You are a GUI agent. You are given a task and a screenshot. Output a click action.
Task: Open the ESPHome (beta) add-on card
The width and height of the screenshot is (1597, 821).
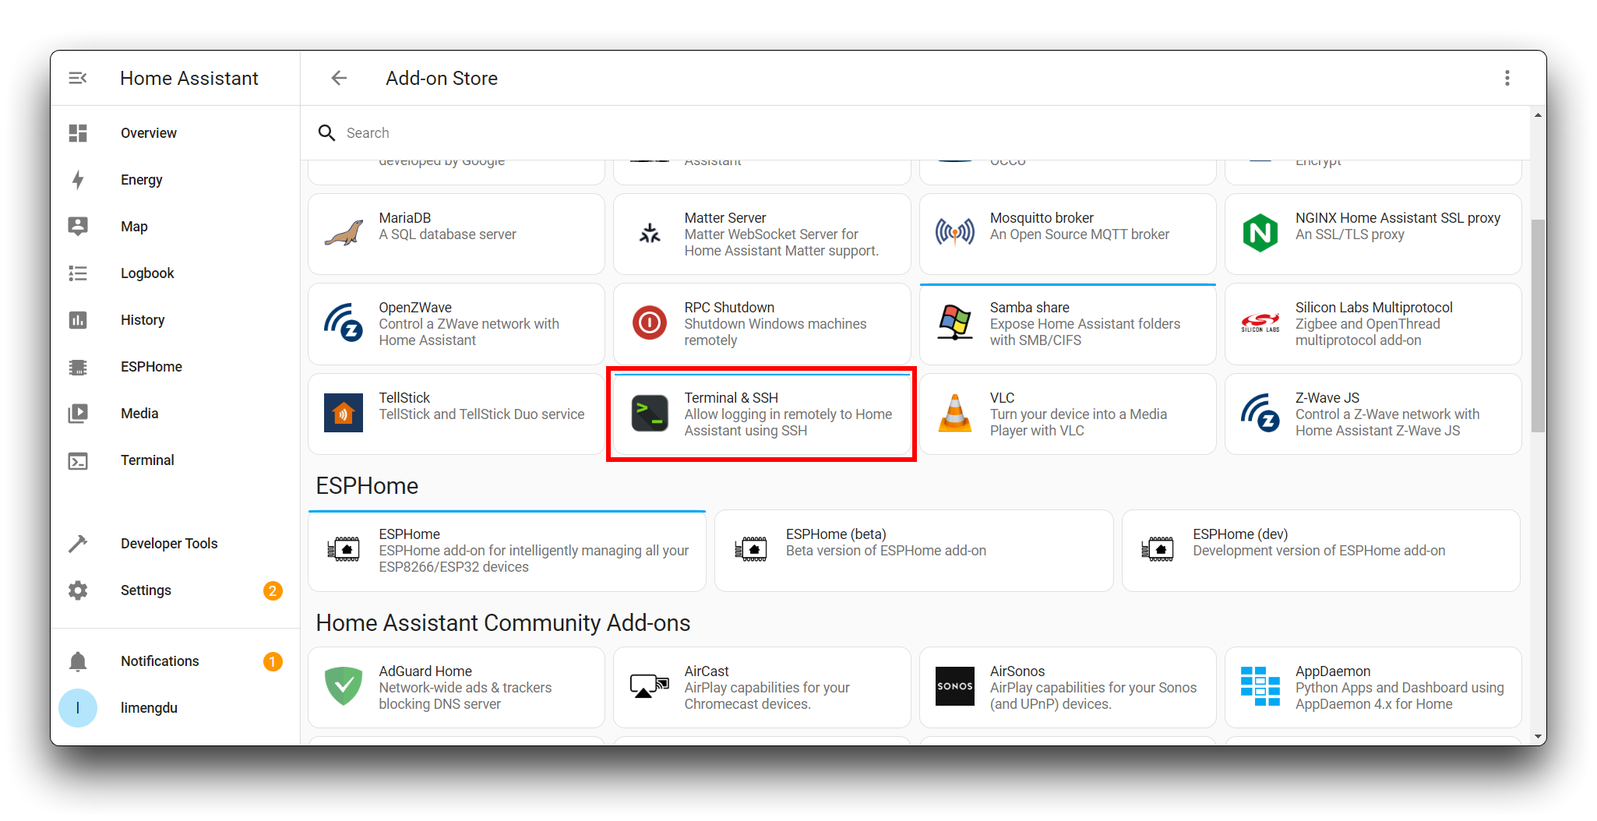point(914,551)
